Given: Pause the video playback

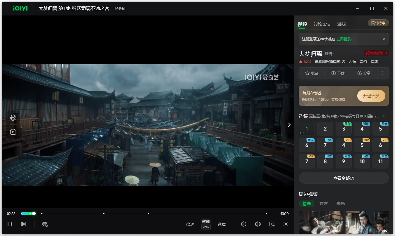Looking at the screenshot, I should (x=10, y=224).
